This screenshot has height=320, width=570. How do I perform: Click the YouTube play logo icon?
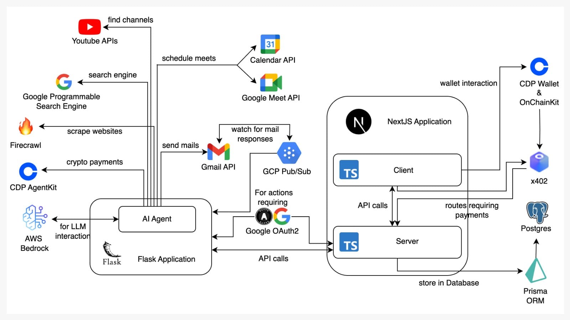89,27
